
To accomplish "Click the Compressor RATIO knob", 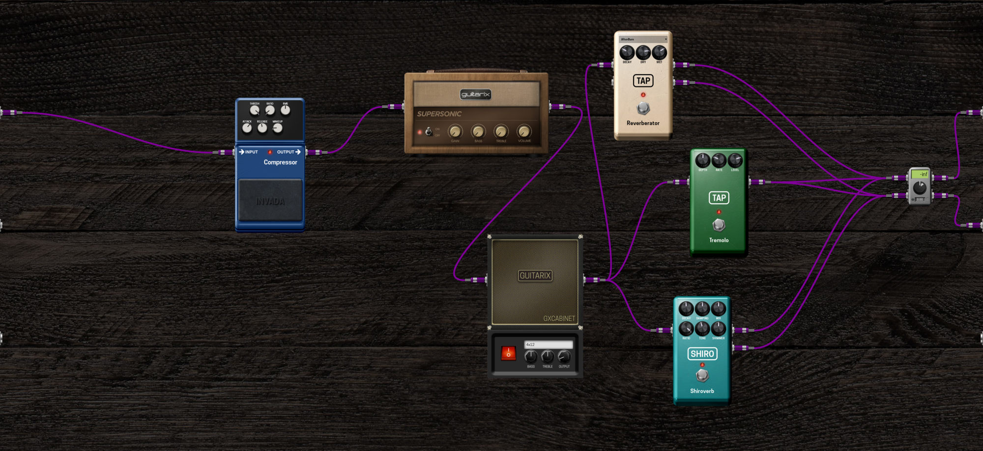I will (270, 110).
